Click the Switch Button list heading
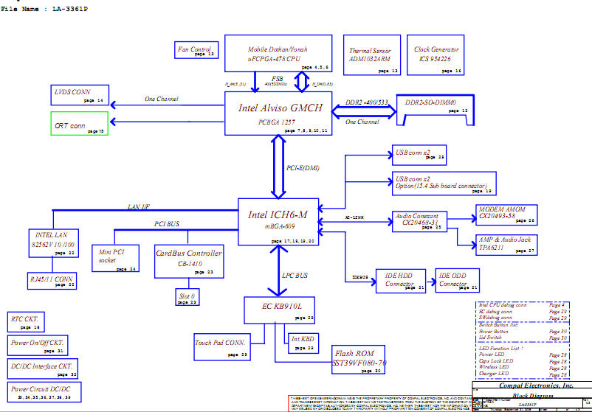592x412 pixels. point(498,324)
